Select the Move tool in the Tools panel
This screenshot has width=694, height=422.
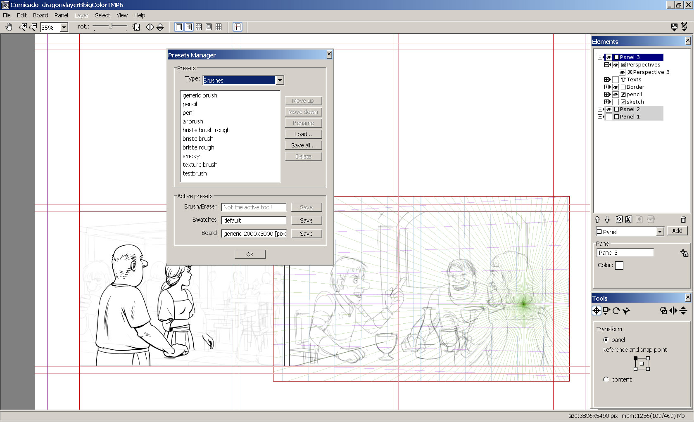(597, 311)
